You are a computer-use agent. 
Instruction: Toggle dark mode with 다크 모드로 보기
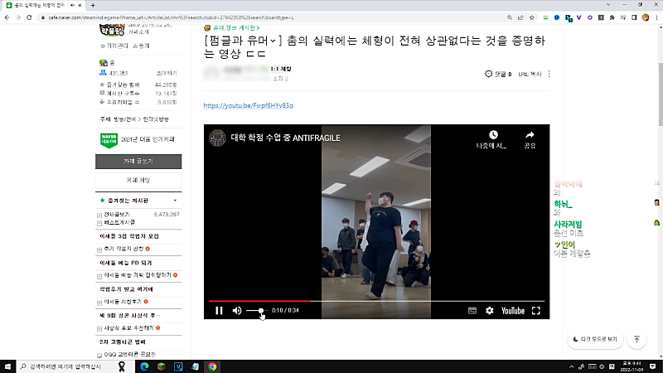(595, 339)
